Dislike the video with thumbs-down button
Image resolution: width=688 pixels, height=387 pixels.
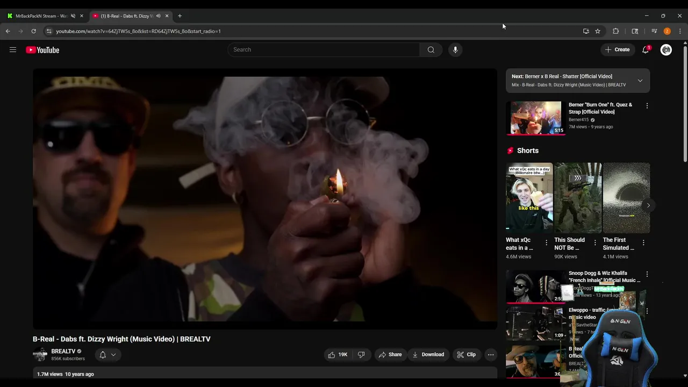click(x=361, y=354)
